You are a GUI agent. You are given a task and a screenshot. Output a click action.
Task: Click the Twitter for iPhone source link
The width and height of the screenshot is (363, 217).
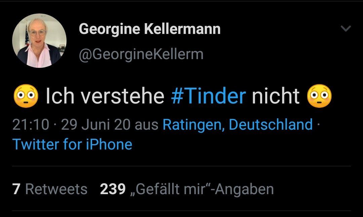click(72, 144)
